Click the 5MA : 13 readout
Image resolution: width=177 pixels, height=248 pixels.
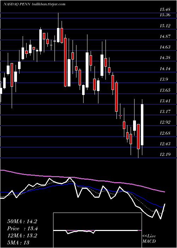[18, 242]
